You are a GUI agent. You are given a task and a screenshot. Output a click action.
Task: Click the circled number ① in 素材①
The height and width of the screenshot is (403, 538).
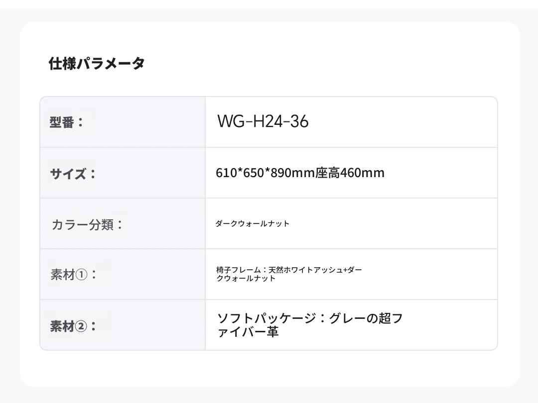pyautogui.click(x=81, y=275)
